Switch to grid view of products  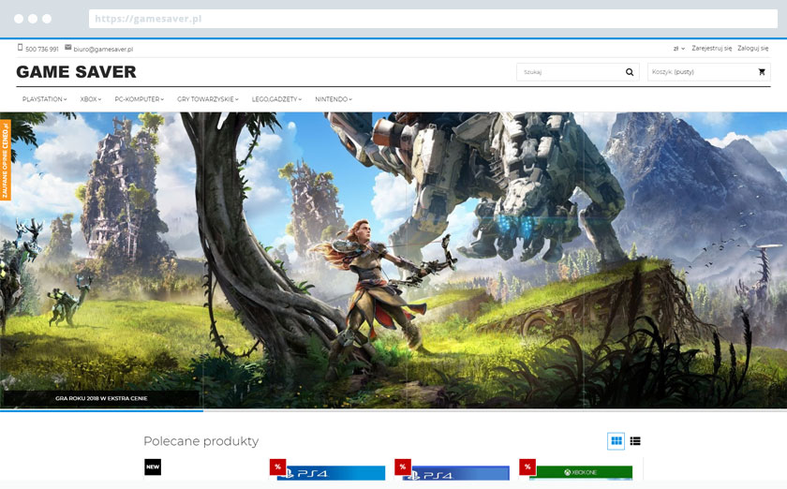(x=616, y=441)
